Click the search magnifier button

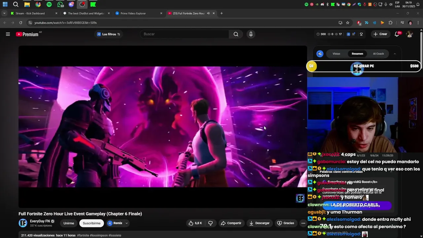point(236,34)
